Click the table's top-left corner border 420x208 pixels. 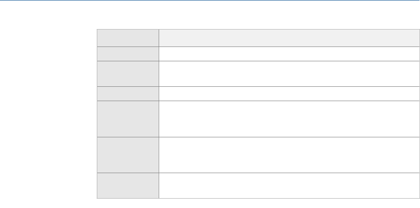pyautogui.click(x=97, y=30)
